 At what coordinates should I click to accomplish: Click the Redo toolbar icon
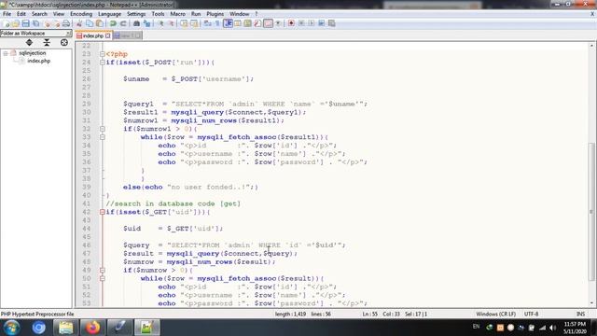pos(123,23)
